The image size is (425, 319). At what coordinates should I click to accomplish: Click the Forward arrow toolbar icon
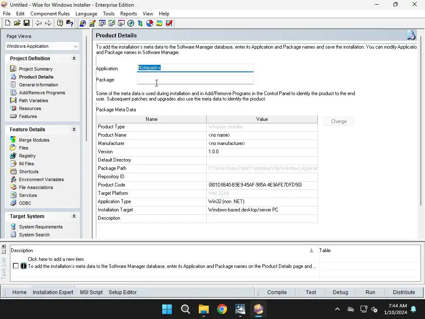(x=48, y=23)
